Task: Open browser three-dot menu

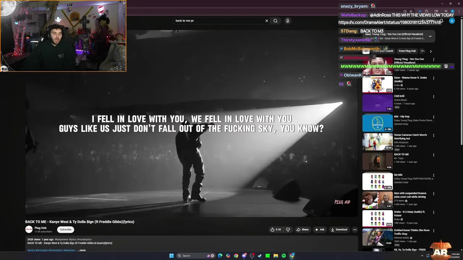Action: 459,11
